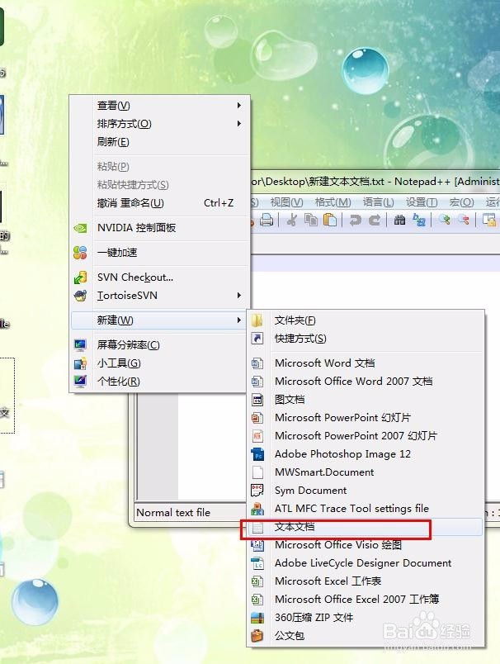Click the 个性化 personalize icon
This screenshot has width=500, height=664.
click(80, 381)
